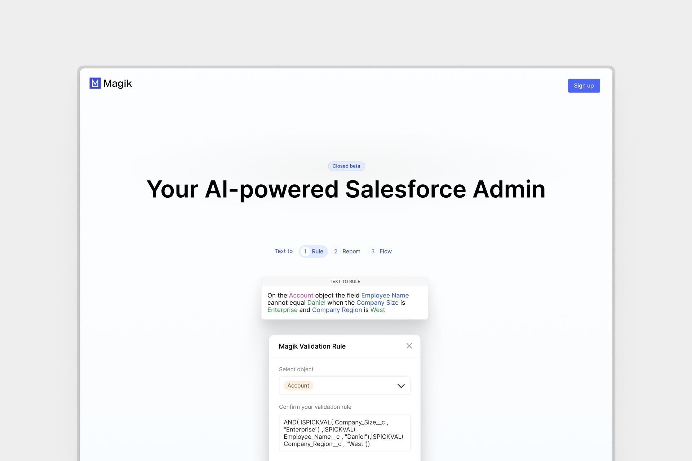Click the Closed beta badge

[x=346, y=166]
